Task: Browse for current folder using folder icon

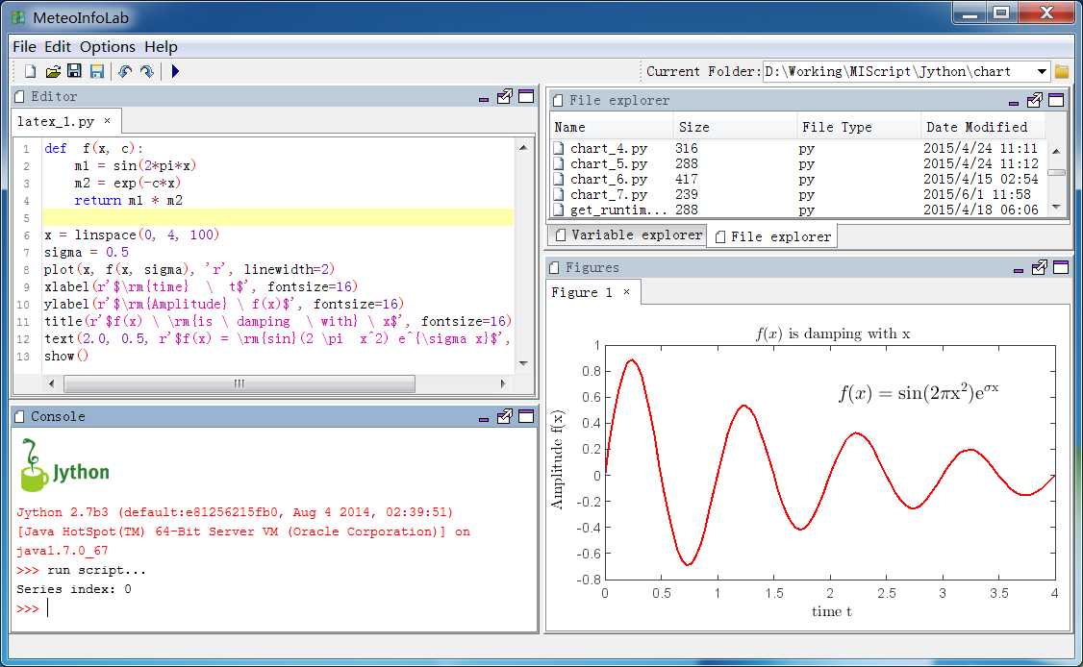Action: [1062, 71]
